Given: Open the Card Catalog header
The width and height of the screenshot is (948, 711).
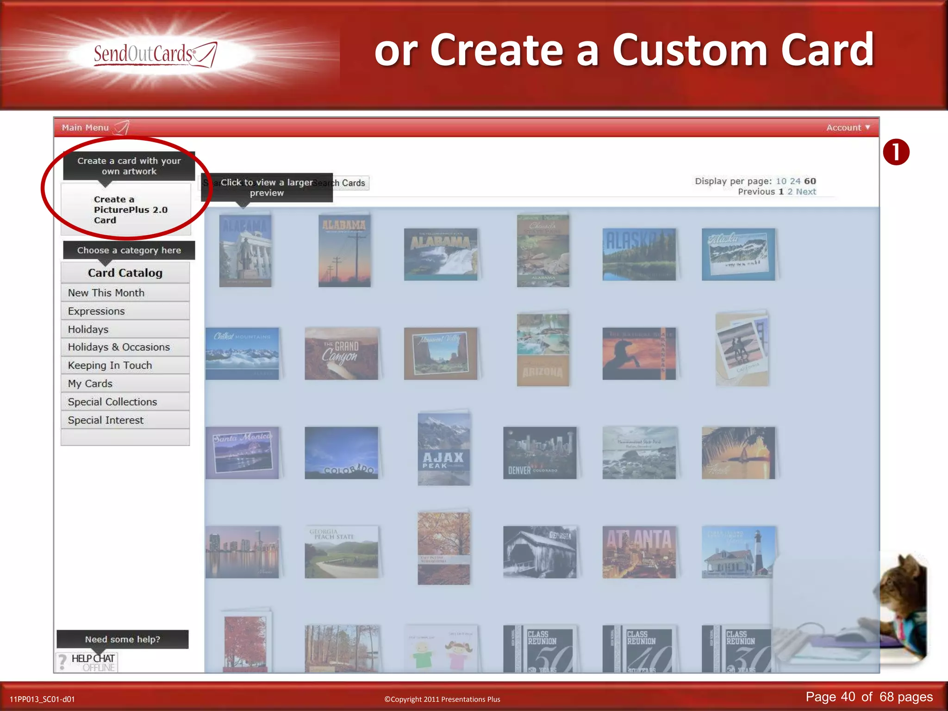Looking at the screenshot, I should pyautogui.click(x=125, y=273).
